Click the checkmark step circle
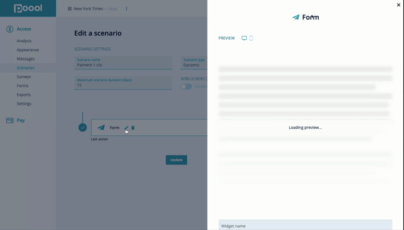The image size is (404, 230). click(83, 128)
